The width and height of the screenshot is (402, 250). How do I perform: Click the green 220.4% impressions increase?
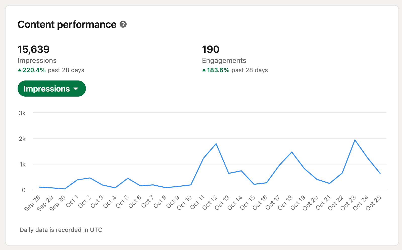(34, 70)
